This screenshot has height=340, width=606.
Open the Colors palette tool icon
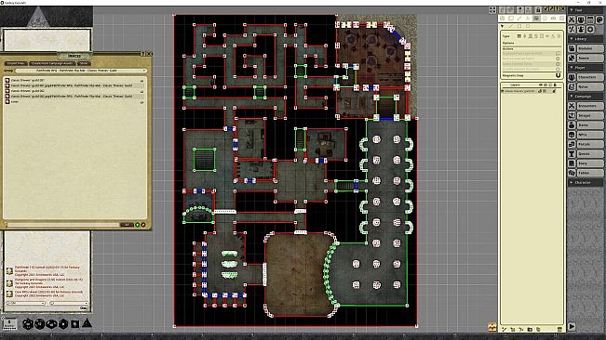[599, 20]
